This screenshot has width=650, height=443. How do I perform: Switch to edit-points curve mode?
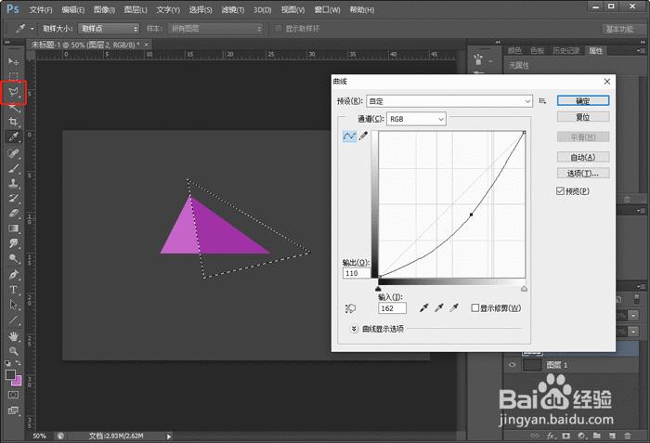[349, 136]
